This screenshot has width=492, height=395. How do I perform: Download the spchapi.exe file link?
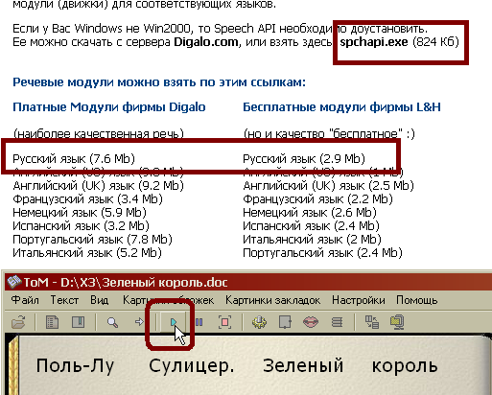click(x=374, y=42)
